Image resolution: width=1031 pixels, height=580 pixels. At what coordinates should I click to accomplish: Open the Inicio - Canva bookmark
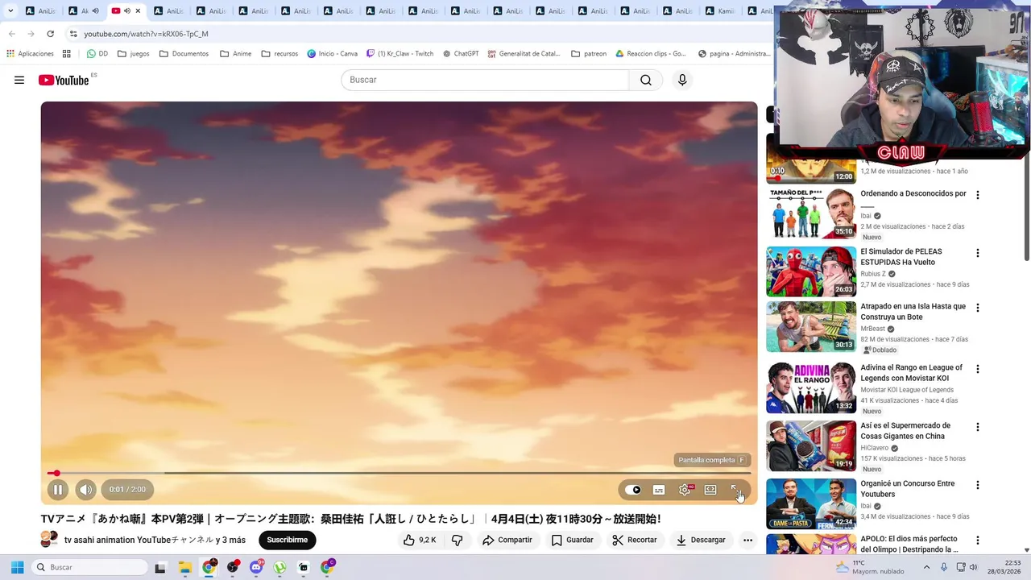pos(332,54)
